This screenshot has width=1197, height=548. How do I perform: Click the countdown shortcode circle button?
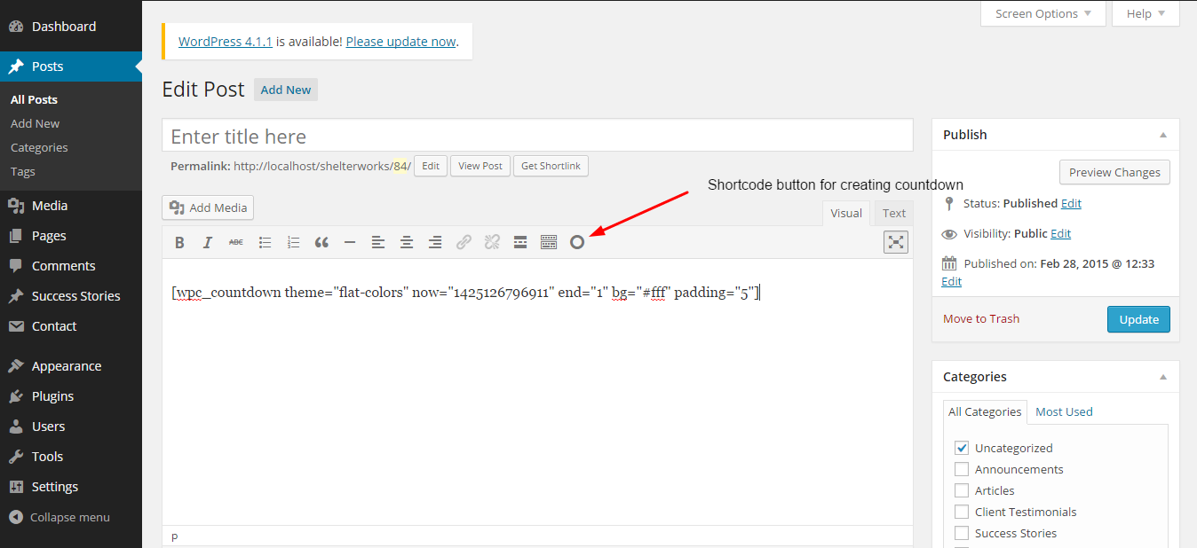[x=577, y=242]
